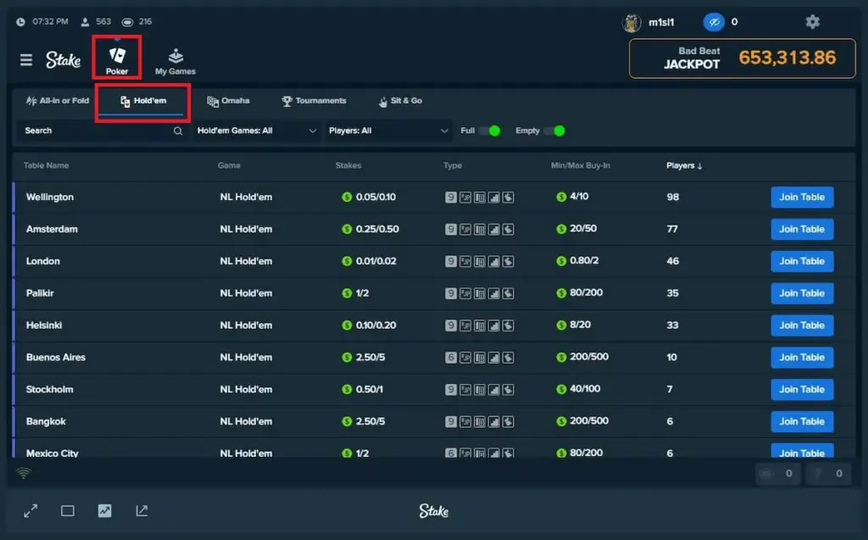Open the Hold'em Games: All dropdown
Screen dimensions: 868x540
(x=256, y=131)
